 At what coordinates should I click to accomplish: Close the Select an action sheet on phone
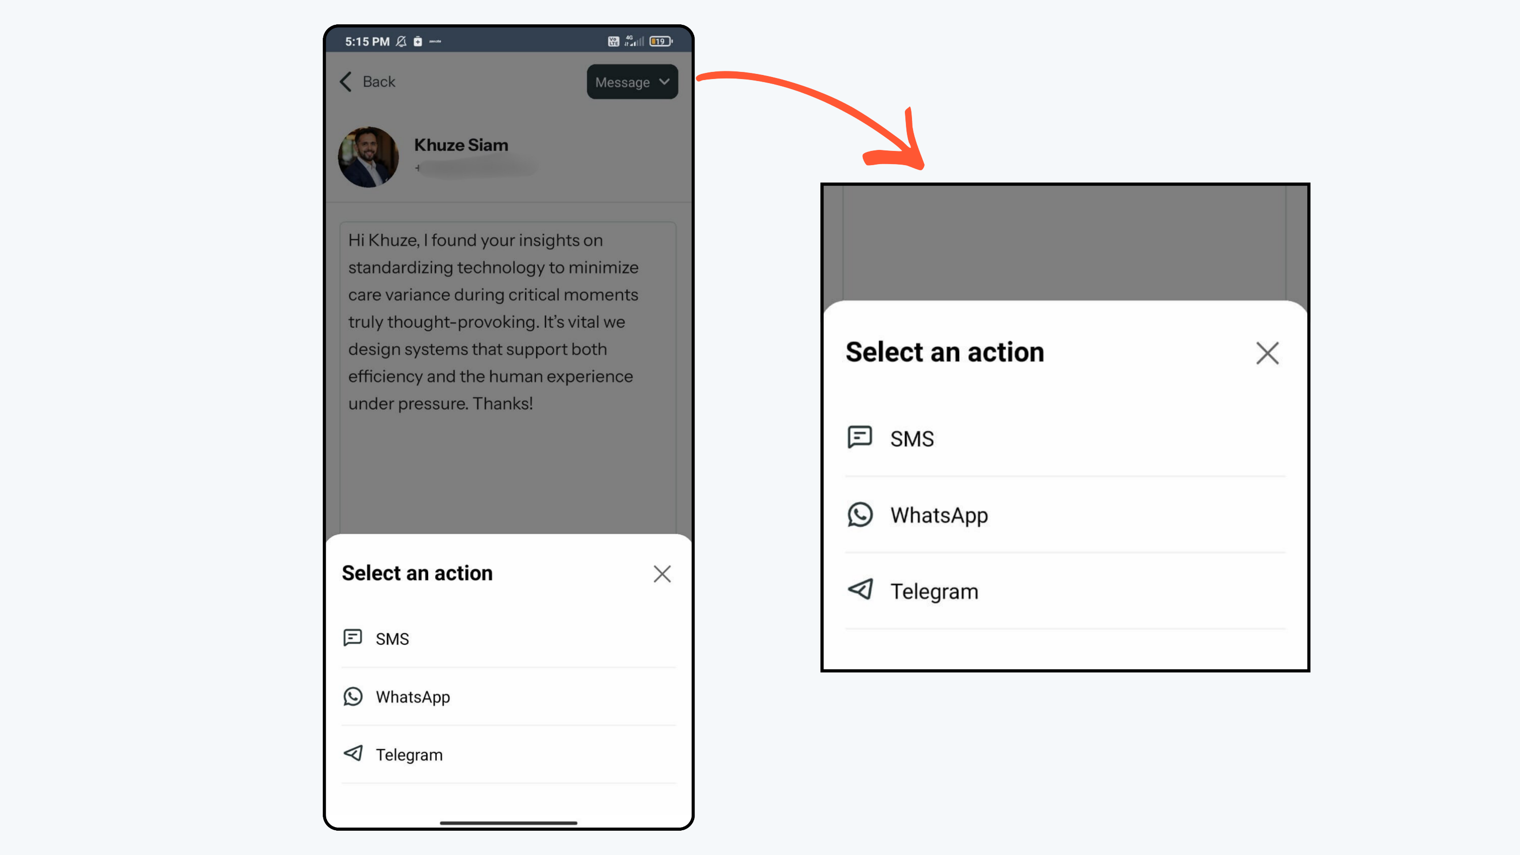pos(662,573)
